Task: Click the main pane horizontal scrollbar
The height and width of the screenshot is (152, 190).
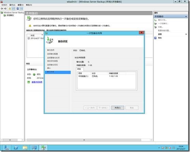Action: 84,140
